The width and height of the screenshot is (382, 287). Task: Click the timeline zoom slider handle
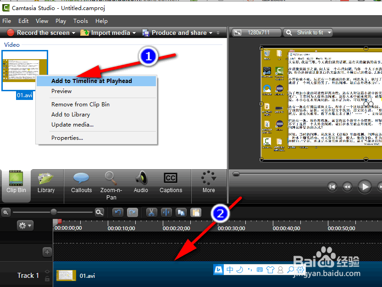pyautogui.click(x=54, y=212)
